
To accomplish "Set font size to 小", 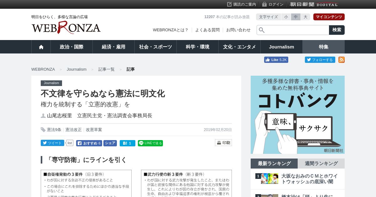I will [x=286, y=17].
